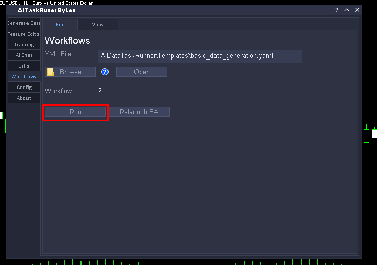This screenshot has height=265, width=377.
Task: Click the title bar help question mark
Action: tap(337, 10)
